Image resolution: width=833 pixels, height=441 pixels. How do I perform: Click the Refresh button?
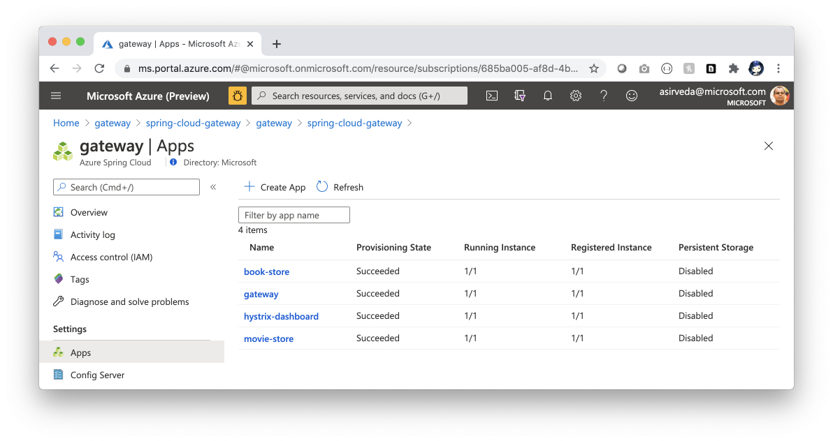point(340,187)
